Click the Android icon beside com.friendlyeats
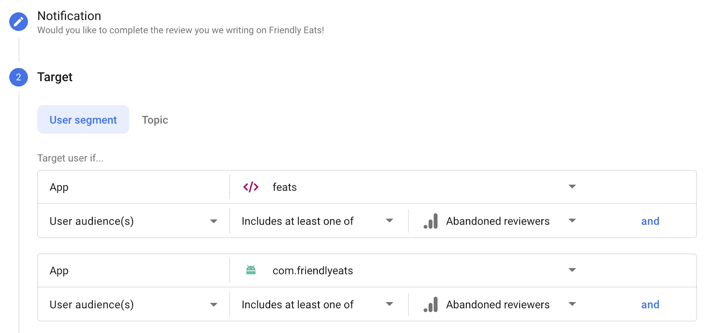 pyautogui.click(x=251, y=270)
